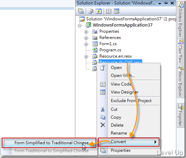Expand the Properties folder node
This screenshot has height=158, width=186.
tap(86, 32)
